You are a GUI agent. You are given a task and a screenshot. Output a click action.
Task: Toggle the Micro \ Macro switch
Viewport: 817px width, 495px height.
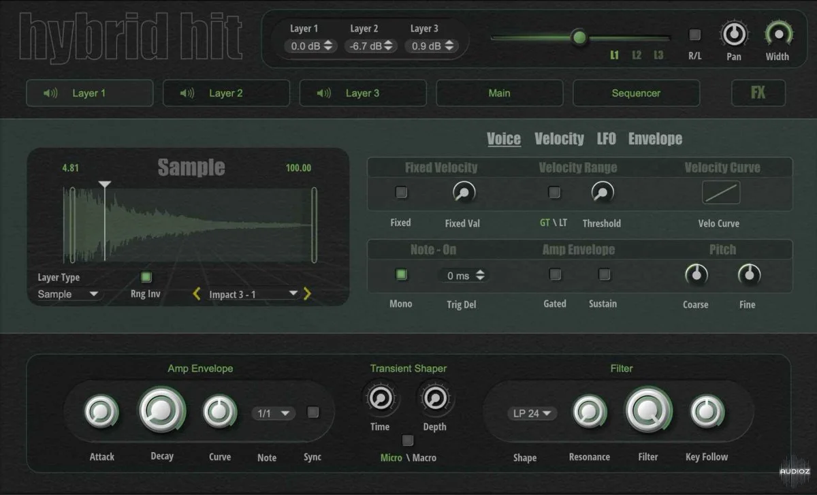tap(407, 440)
